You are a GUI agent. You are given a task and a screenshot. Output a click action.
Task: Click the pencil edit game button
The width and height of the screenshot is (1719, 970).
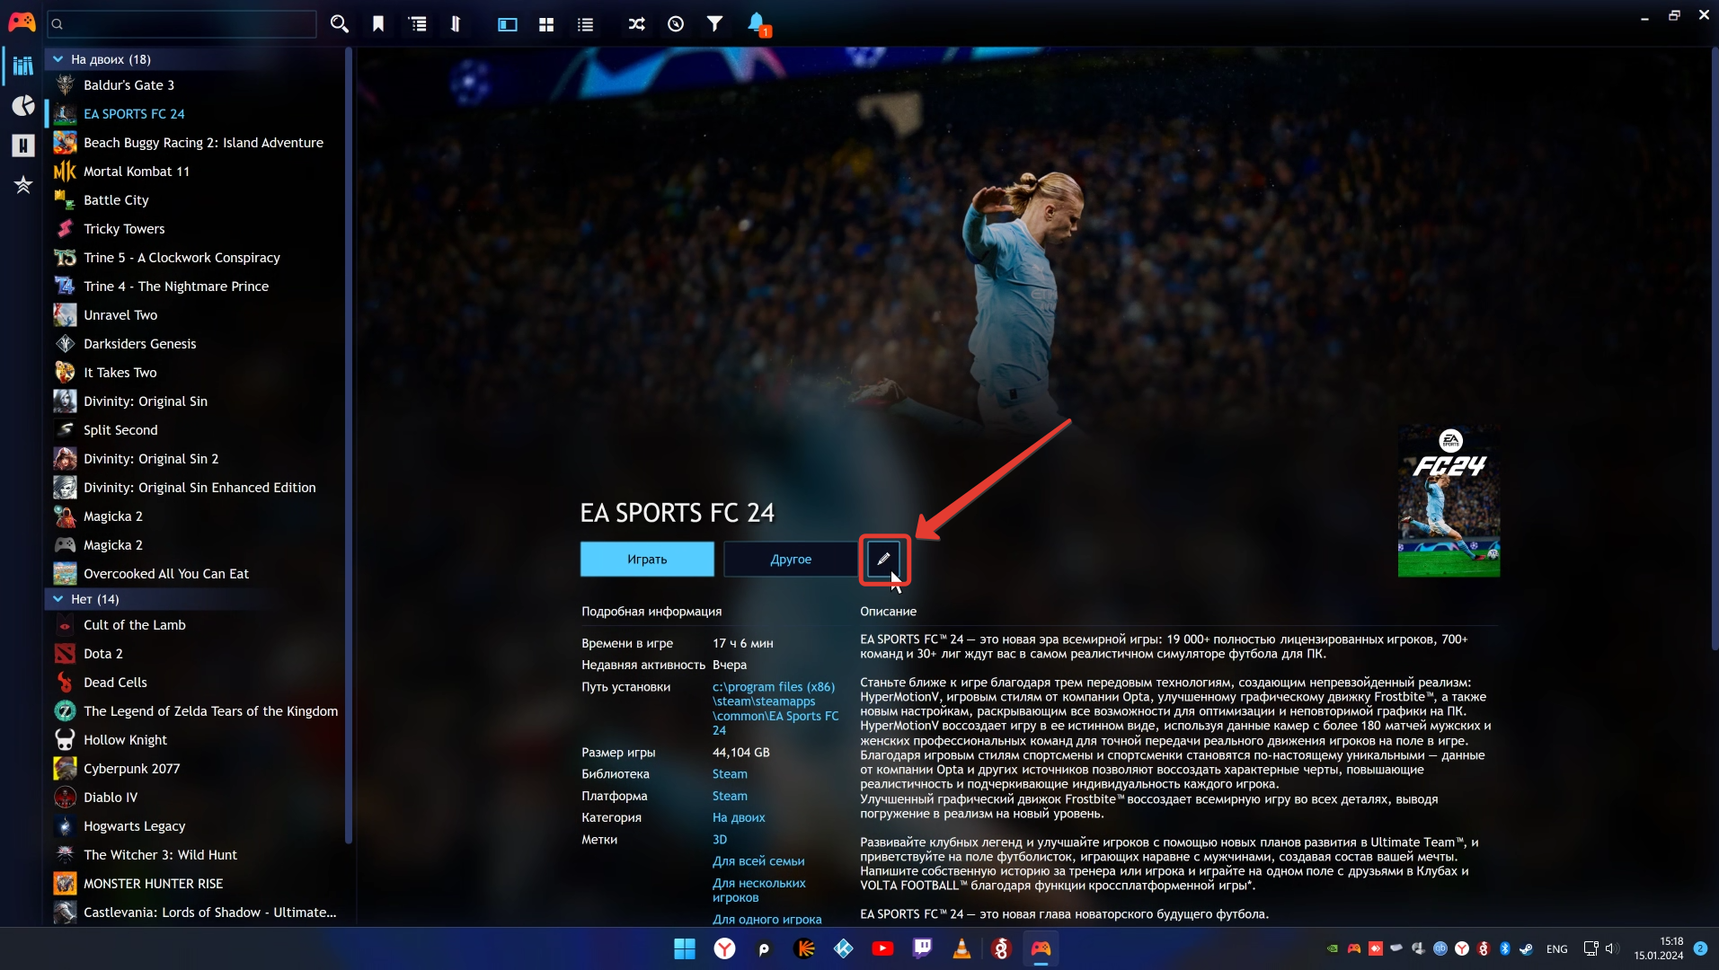tap(883, 559)
